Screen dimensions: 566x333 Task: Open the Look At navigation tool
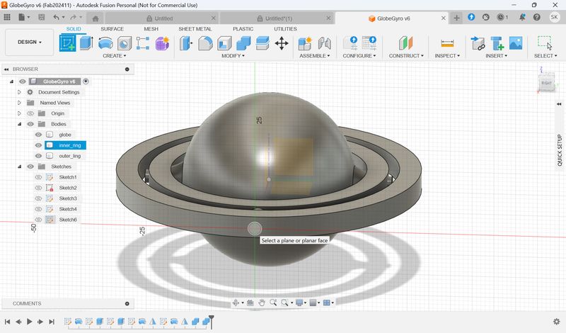click(x=250, y=303)
